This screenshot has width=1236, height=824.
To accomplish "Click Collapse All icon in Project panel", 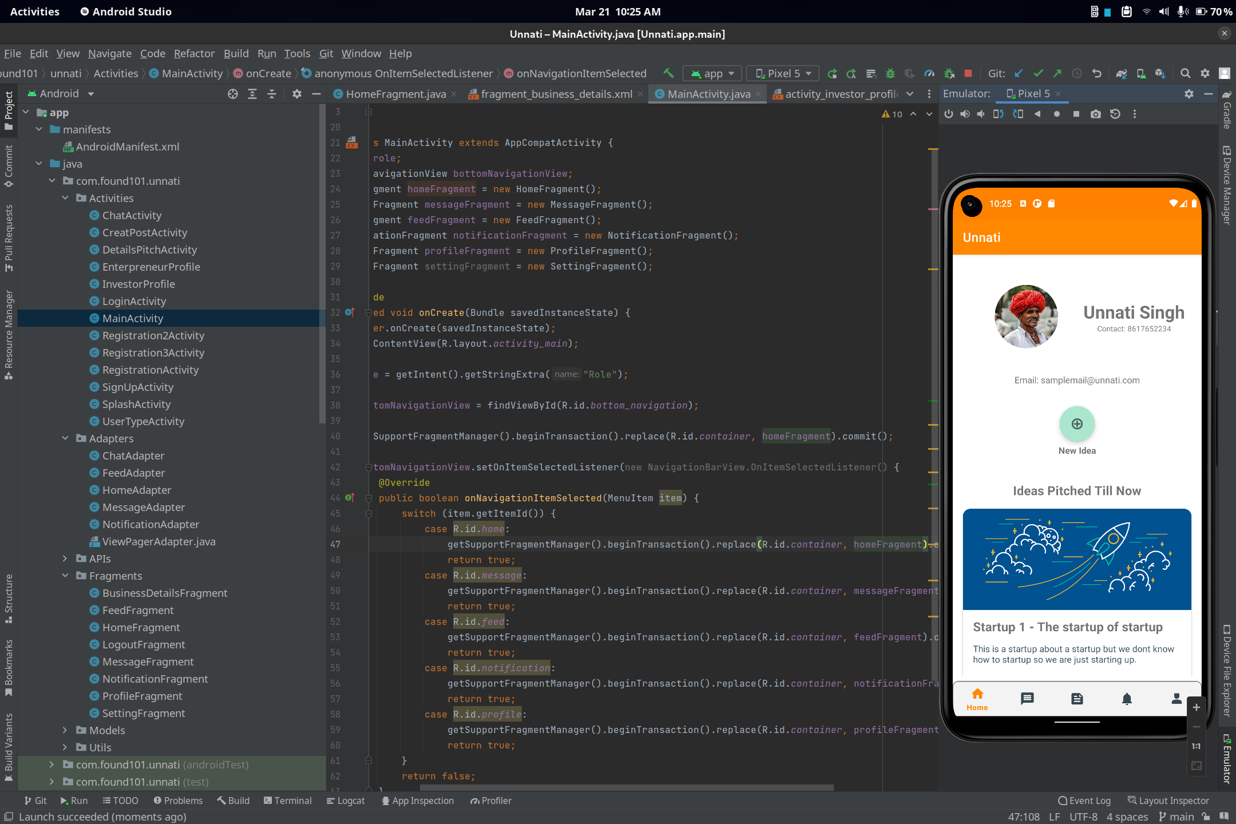I will tap(272, 94).
